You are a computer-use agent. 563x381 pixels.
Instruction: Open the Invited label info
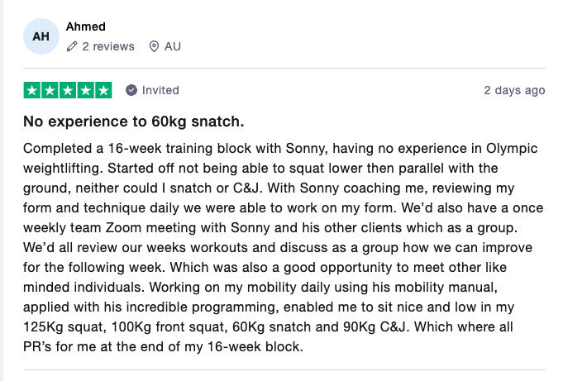click(x=160, y=90)
